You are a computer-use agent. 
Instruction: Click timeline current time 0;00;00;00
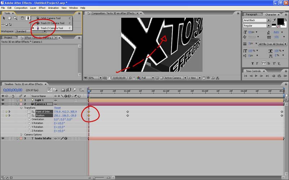click(x=13, y=90)
